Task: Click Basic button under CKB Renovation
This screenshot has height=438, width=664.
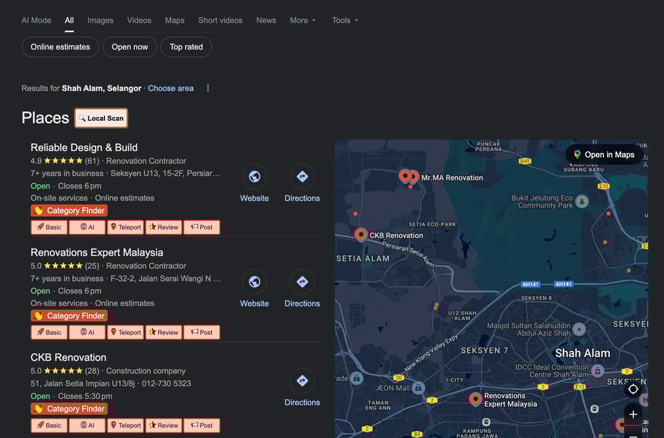Action: pyautogui.click(x=49, y=425)
